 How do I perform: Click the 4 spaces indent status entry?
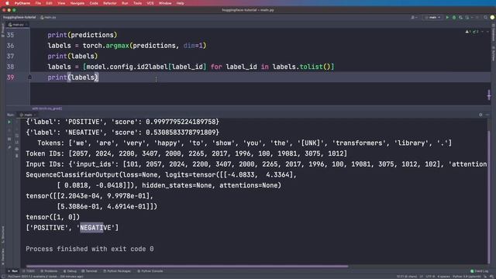443,277
